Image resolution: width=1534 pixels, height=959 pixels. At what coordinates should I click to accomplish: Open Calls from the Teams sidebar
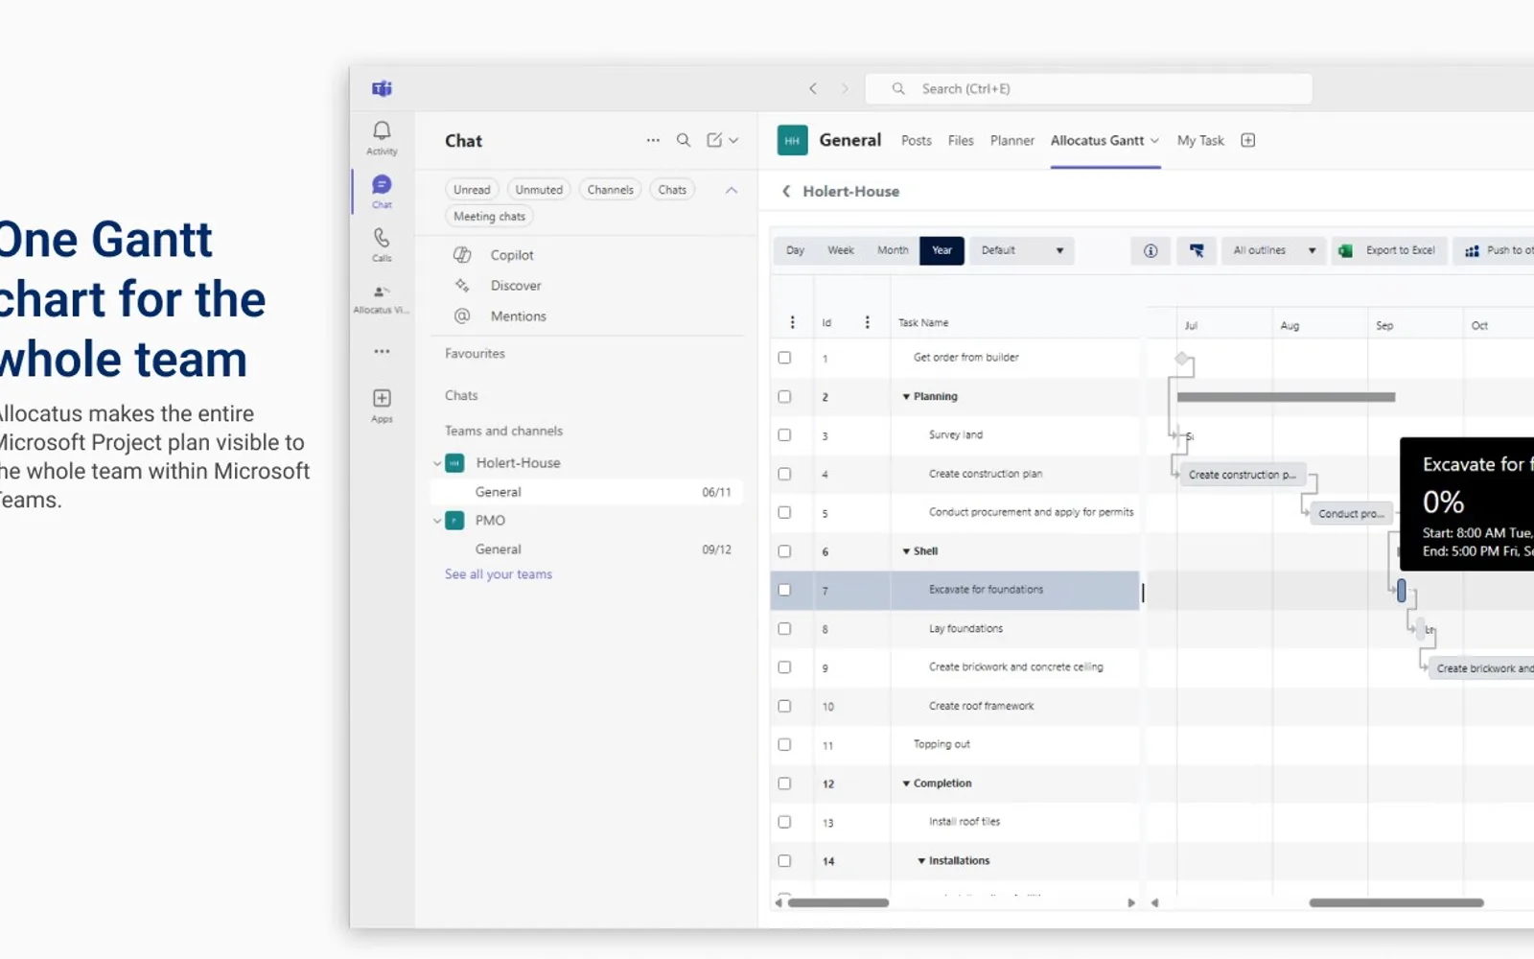(382, 245)
